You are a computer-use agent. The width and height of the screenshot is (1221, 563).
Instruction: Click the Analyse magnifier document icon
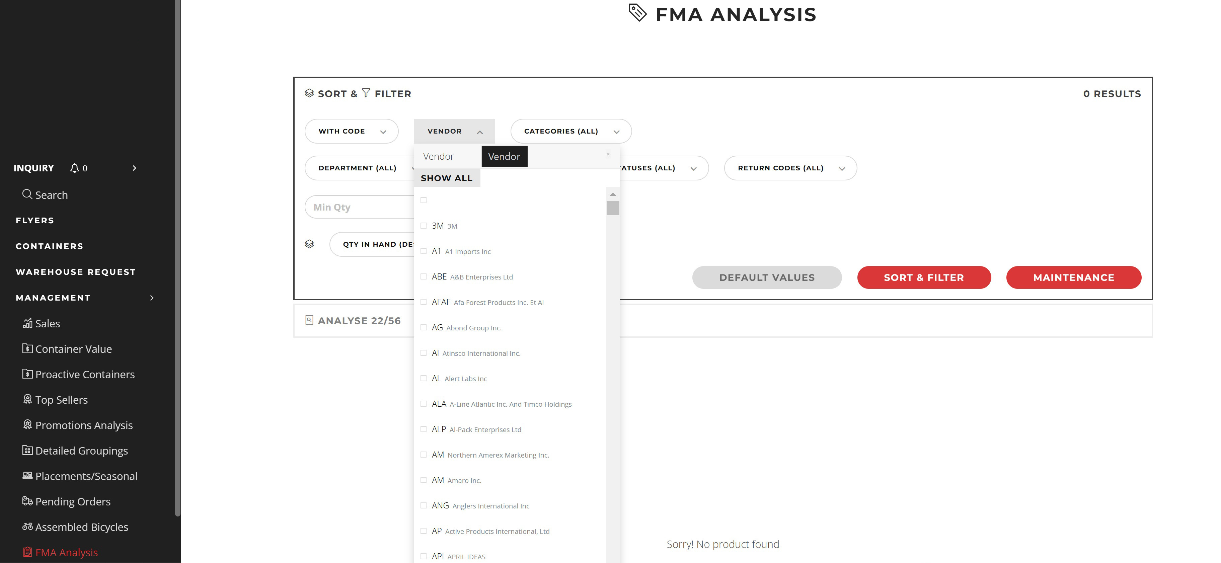309,320
